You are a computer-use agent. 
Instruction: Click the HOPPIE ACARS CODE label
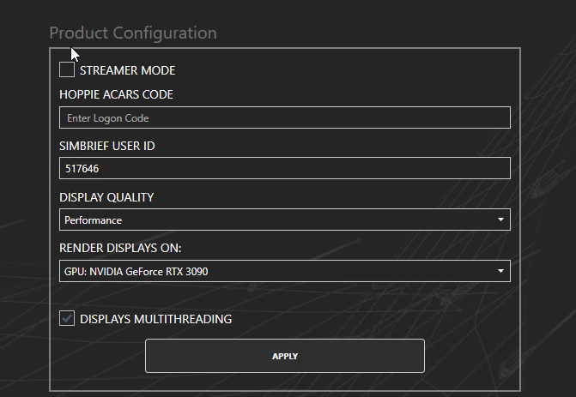116,94
